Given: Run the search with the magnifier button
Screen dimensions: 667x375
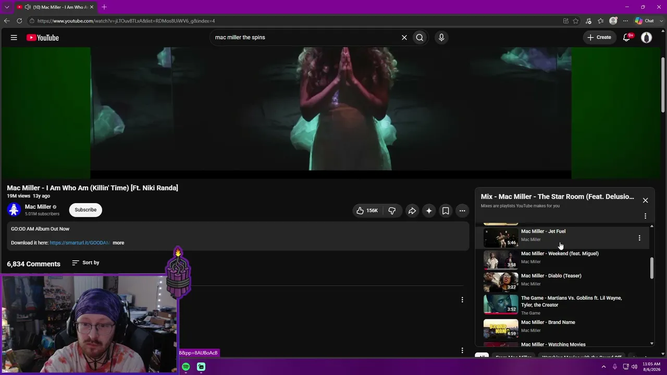Looking at the screenshot, I should pyautogui.click(x=419, y=37).
